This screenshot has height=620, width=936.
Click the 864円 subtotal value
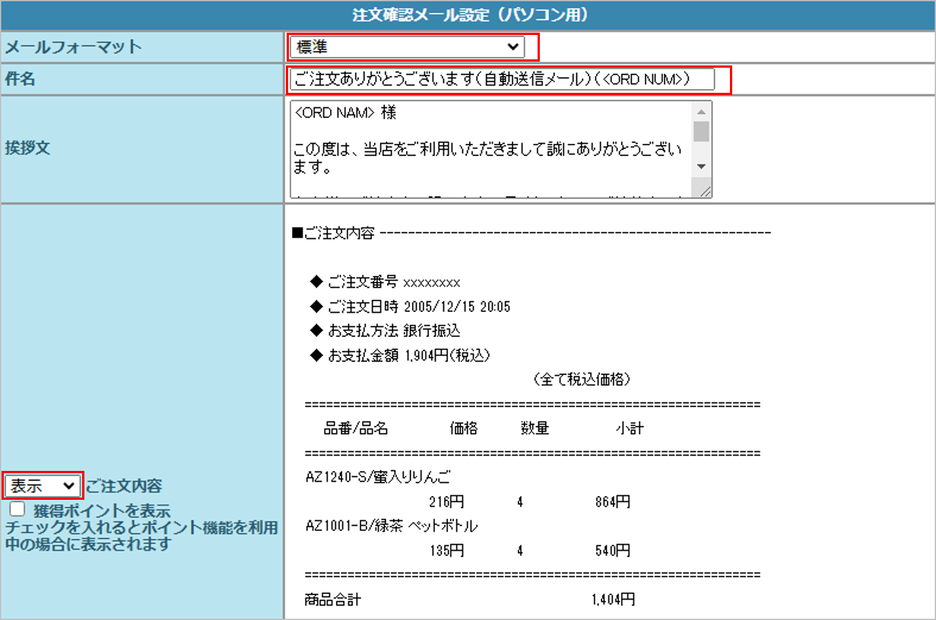point(613,502)
